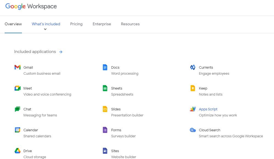Screen dimensions: 274x159
Task: Open the Calendar icon
Action: coord(18,130)
